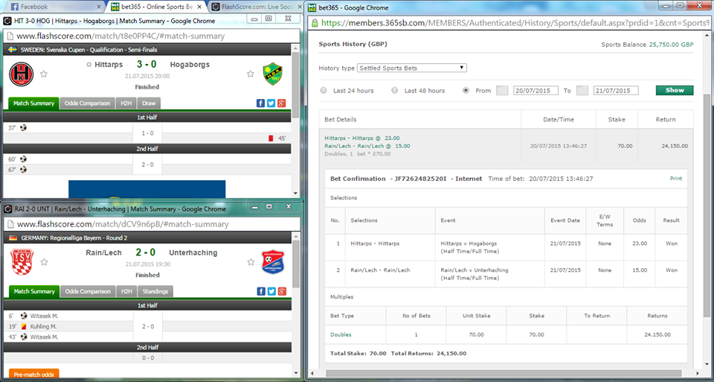Viewport: 714px width, 382px height.
Task: Open Match Summary tab for Rain/Lech match
Action: coord(34,291)
